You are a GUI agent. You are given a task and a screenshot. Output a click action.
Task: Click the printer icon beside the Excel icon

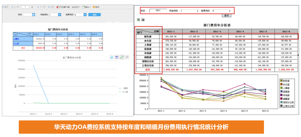point(143,20)
